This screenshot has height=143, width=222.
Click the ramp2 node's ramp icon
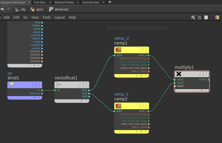(x=118, y=106)
